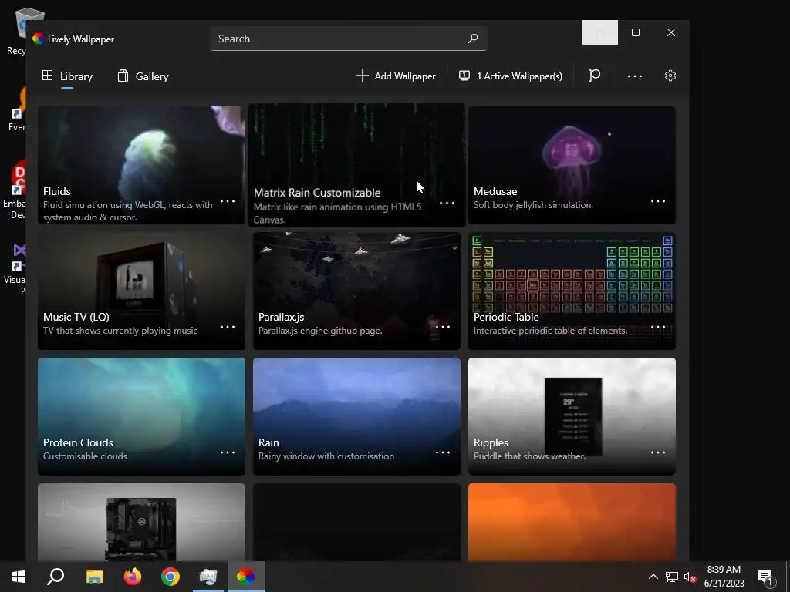Select the Protein Clouds wallpaper
This screenshot has width=790, height=592.
coord(141,416)
